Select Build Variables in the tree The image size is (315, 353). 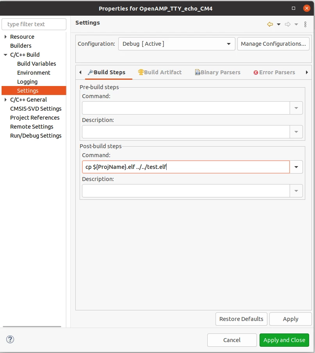click(x=37, y=64)
